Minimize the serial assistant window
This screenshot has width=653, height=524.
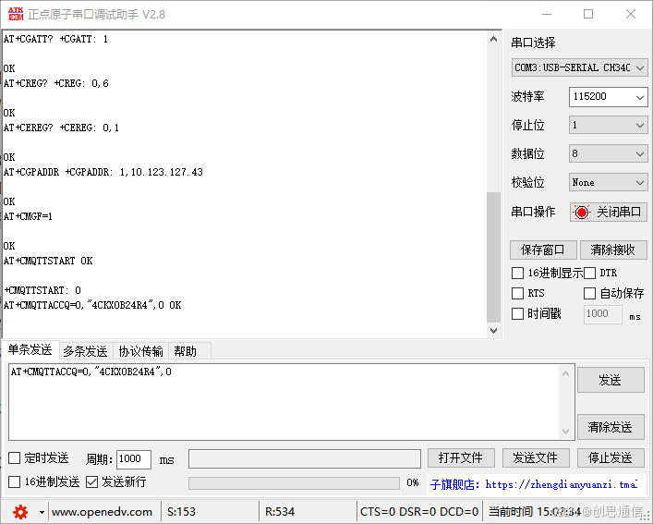547,14
